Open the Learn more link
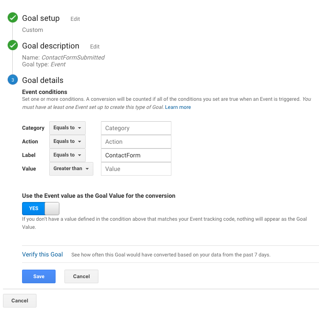 coord(178,107)
